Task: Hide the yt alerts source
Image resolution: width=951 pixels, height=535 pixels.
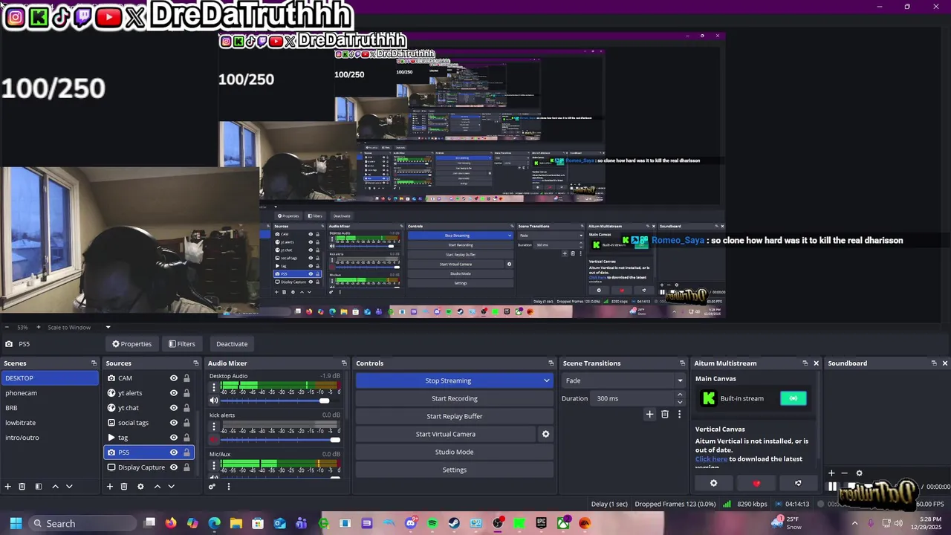Action: (174, 393)
